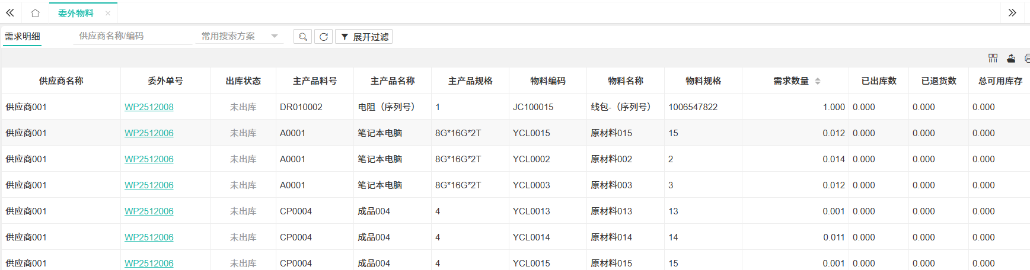Open order link WP2512008
1030x270 pixels.
click(x=149, y=107)
